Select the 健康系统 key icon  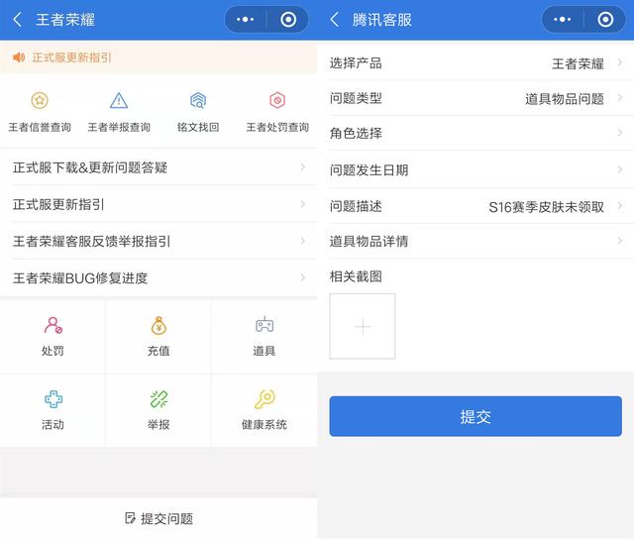point(264,399)
